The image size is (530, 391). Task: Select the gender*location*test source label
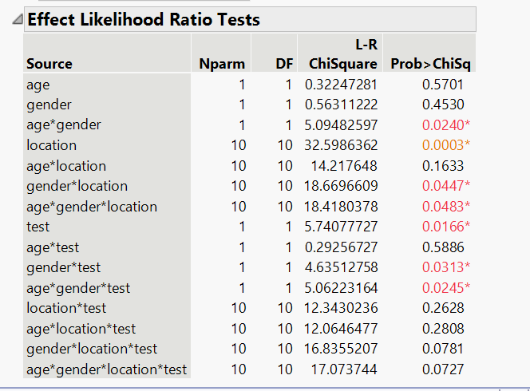tap(93, 349)
